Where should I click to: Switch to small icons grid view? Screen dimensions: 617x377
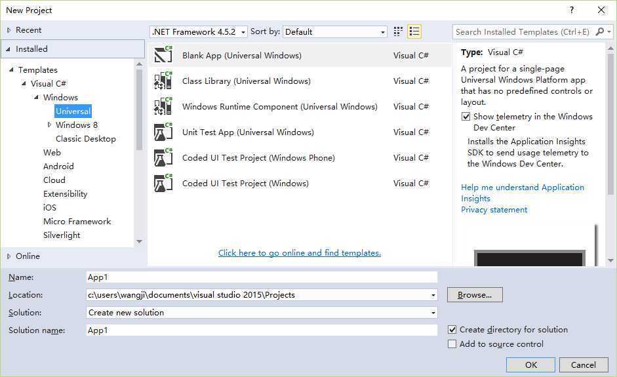[398, 31]
